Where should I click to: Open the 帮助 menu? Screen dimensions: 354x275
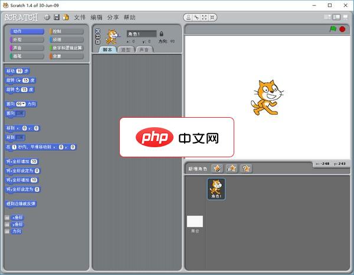[129, 17]
